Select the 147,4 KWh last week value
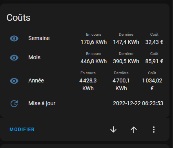Screen dimensions: 173x148 click(126, 42)
